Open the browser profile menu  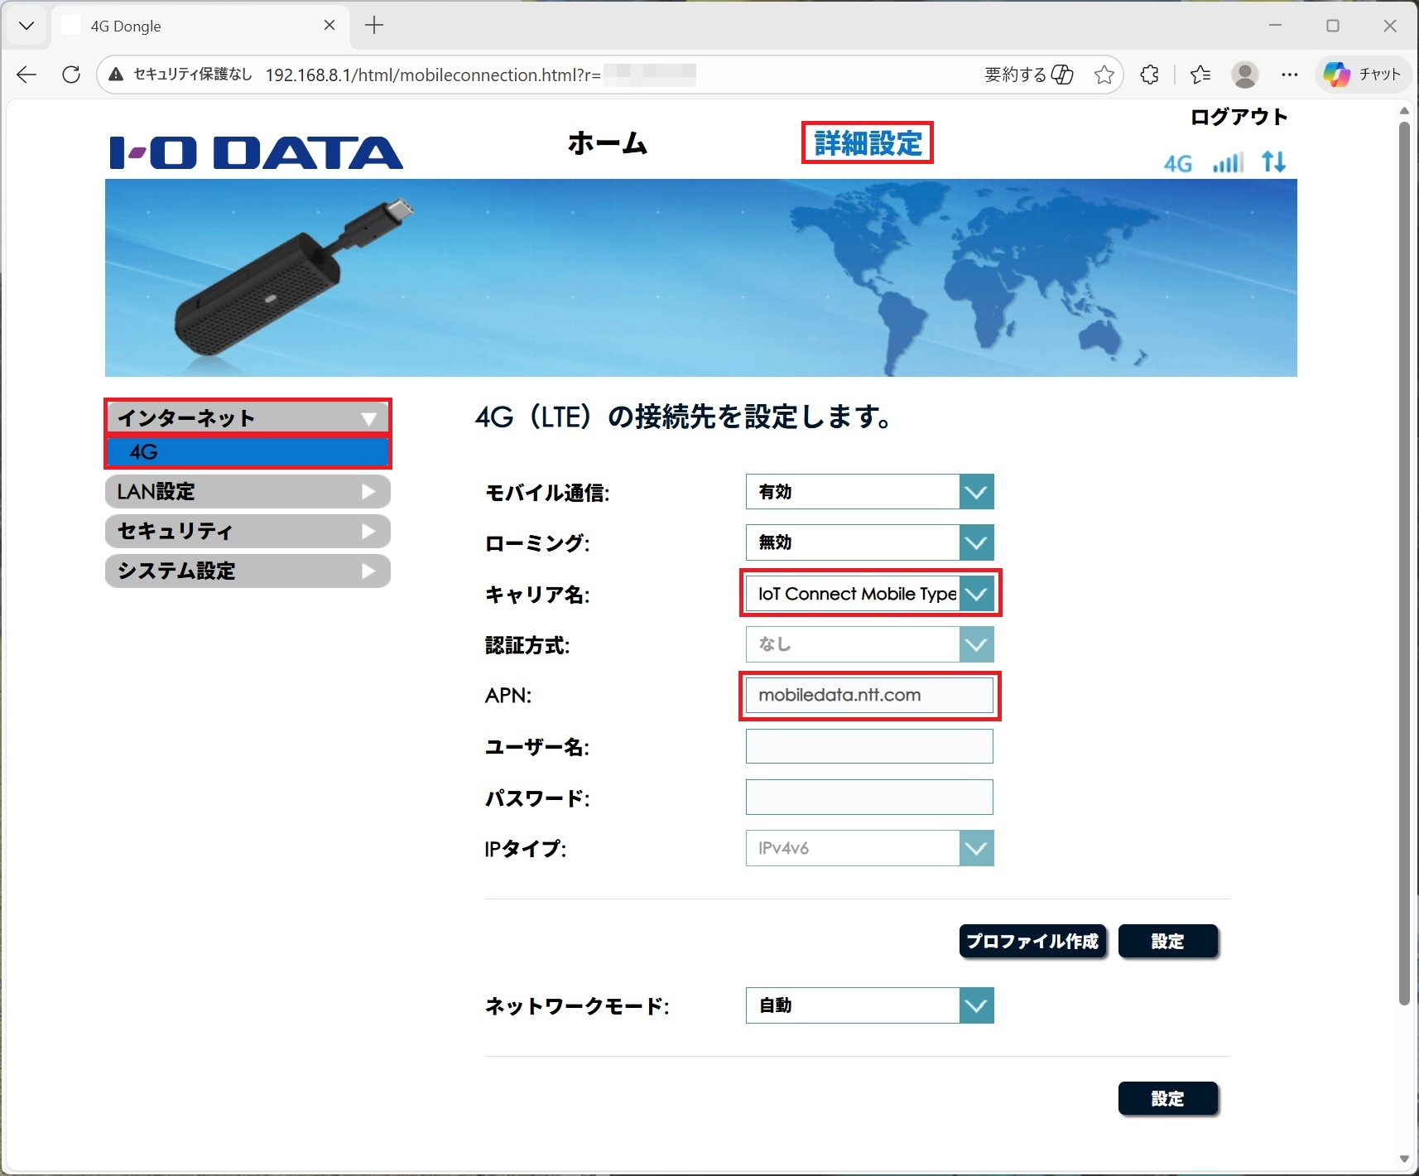(x=1245, y=75)
